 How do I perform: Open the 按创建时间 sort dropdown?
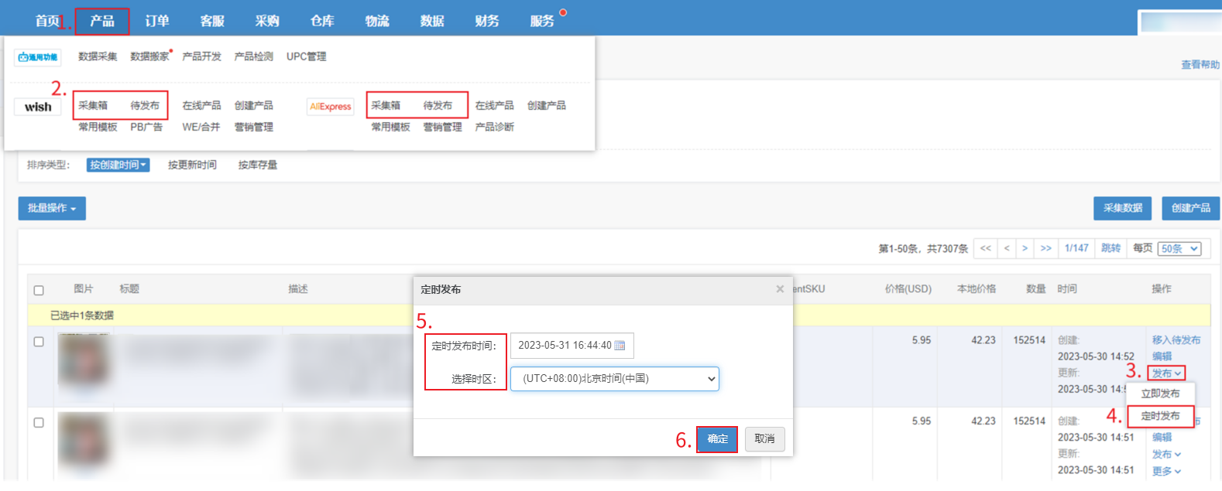click(x=118, y=165)
